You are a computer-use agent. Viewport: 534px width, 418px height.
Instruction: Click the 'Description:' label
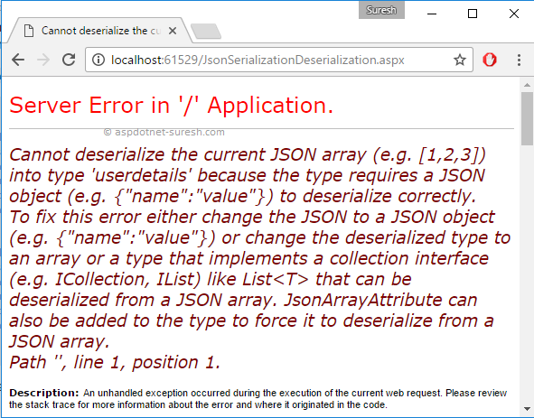coord(44,393)
